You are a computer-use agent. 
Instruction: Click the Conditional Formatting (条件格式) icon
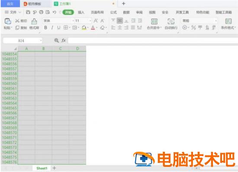(x=228, y=21)
